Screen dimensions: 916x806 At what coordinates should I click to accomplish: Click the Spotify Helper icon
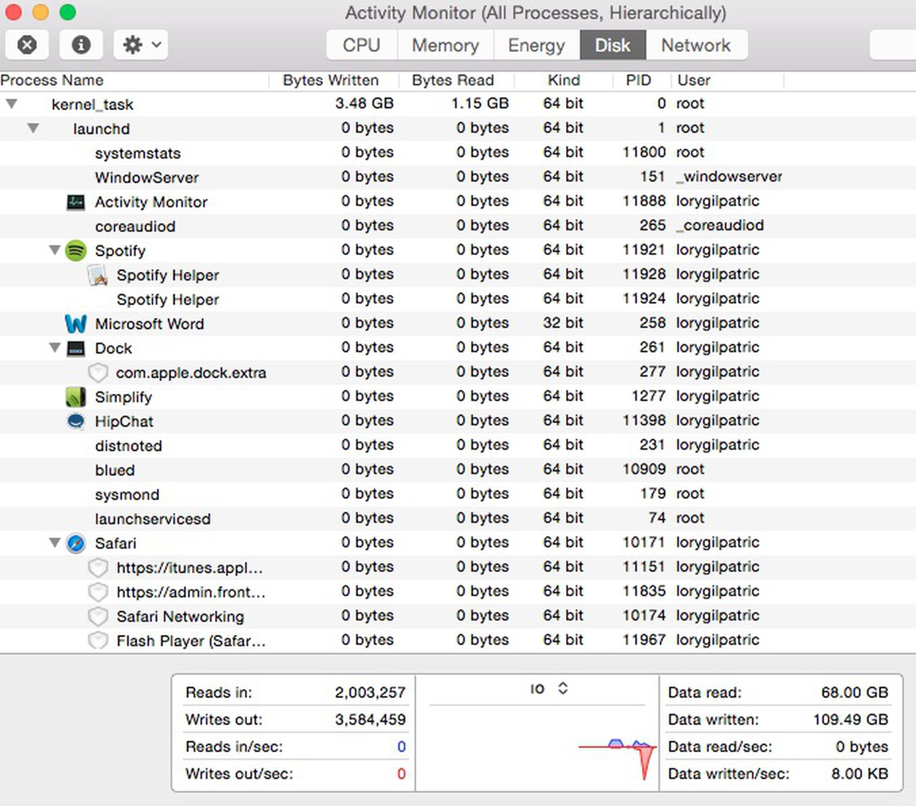(x=97, y=274)
